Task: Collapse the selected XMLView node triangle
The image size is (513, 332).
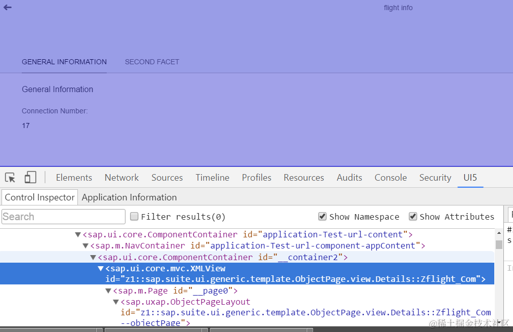Action: 101,268
